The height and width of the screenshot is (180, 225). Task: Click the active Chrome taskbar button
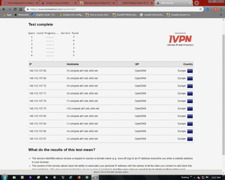(95, 178)
